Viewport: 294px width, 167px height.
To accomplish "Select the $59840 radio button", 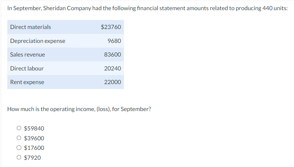I will point(19,128).
